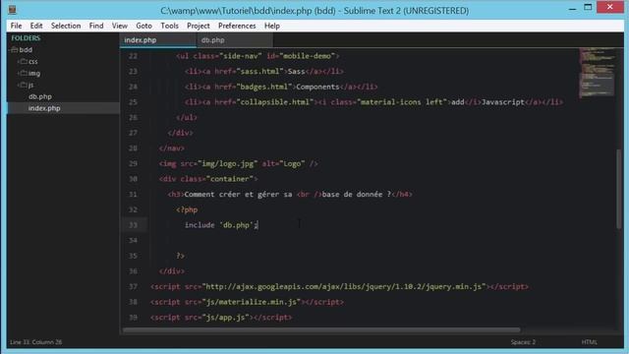Click the "badges.html" href string
Viewport: 629px width, 354px height.
pyautogui.click(x=264, y=87)
